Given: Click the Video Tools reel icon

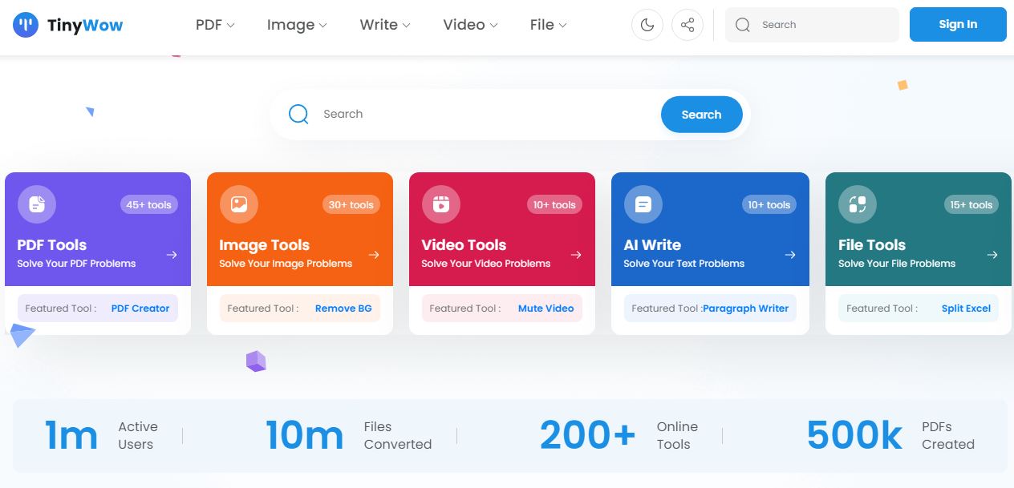Looking at the screenshot, I should 441,204.
